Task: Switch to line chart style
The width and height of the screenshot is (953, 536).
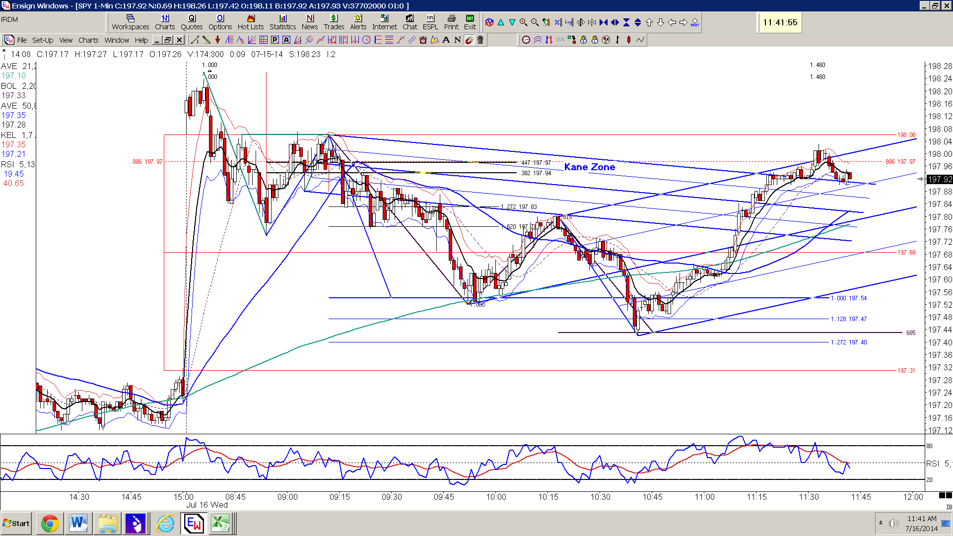Action: pyautogui.click(x=640, y=40)
